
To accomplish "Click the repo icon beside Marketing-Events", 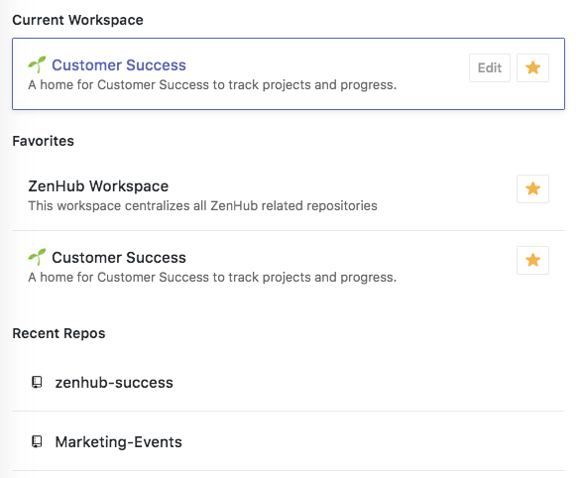I will (37, 441).
